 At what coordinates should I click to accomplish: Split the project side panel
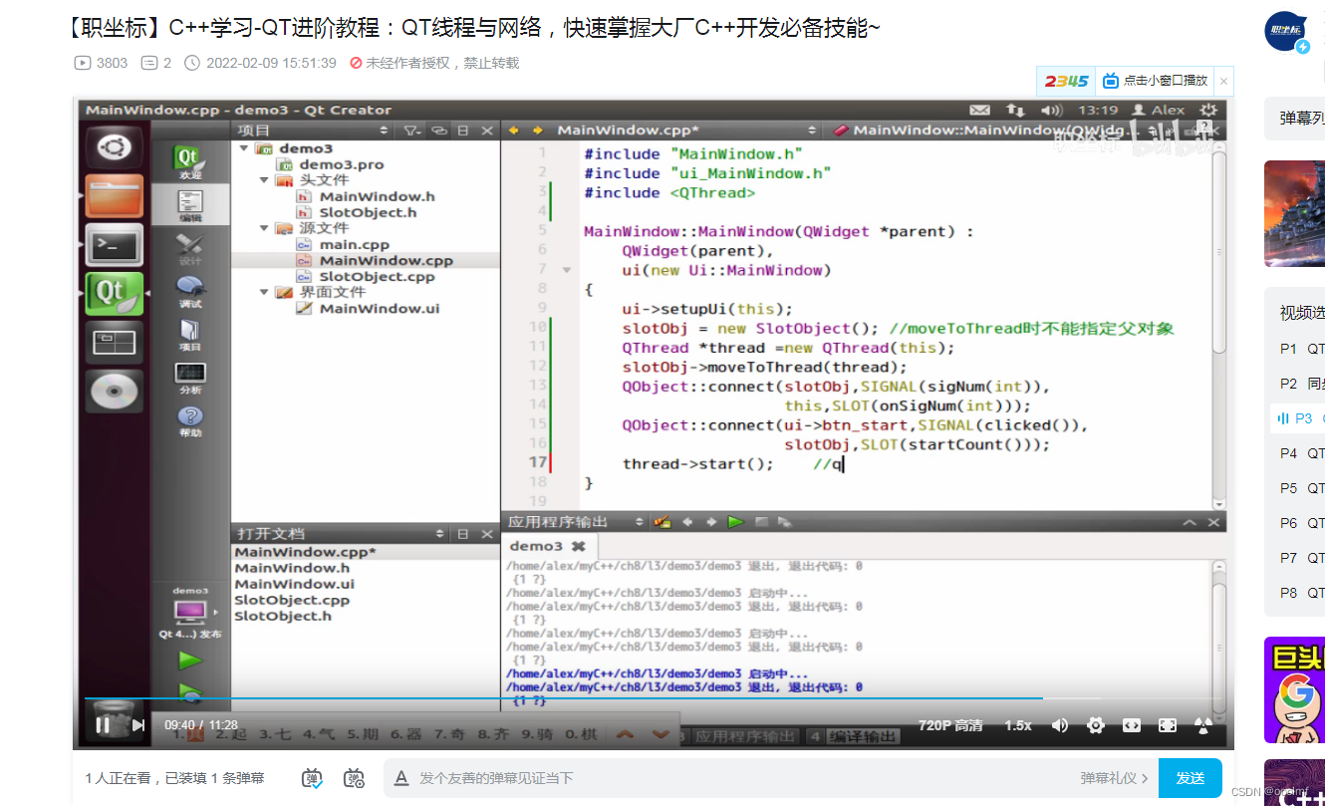pos(463,131)
